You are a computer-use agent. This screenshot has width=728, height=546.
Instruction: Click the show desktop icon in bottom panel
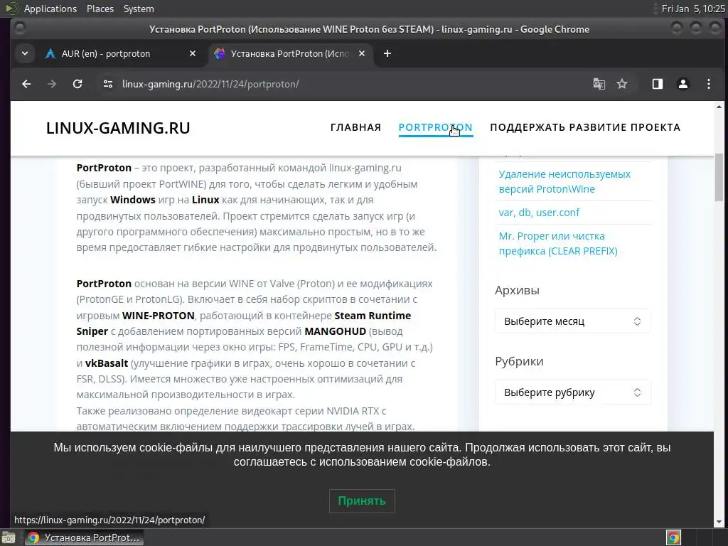click(x=9, y=538)
